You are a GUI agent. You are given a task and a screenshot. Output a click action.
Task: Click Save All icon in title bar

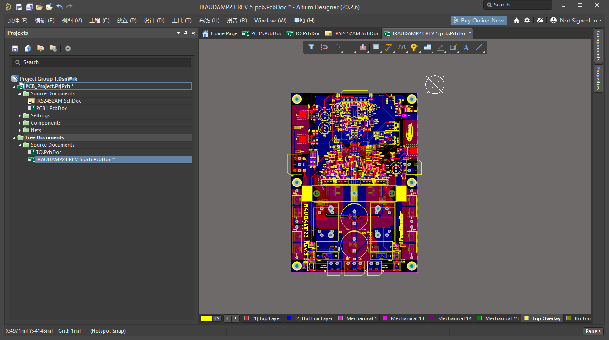point(29,6)
